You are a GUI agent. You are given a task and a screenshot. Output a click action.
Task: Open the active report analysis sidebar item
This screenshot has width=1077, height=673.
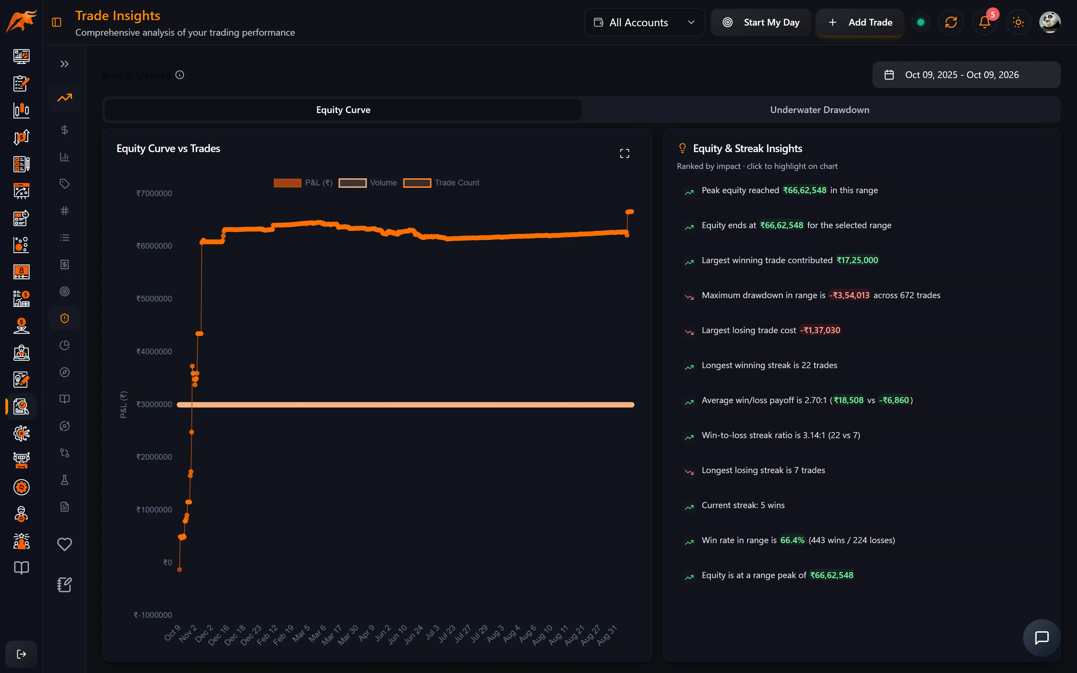coord(21,406)
